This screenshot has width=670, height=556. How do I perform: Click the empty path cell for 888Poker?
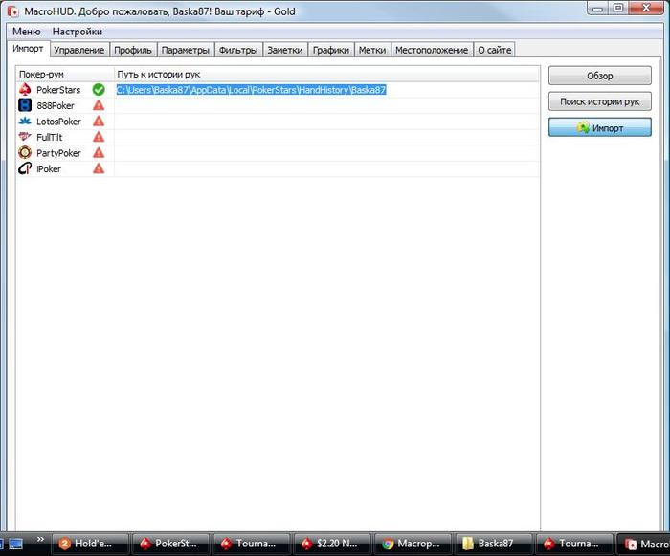326,105
